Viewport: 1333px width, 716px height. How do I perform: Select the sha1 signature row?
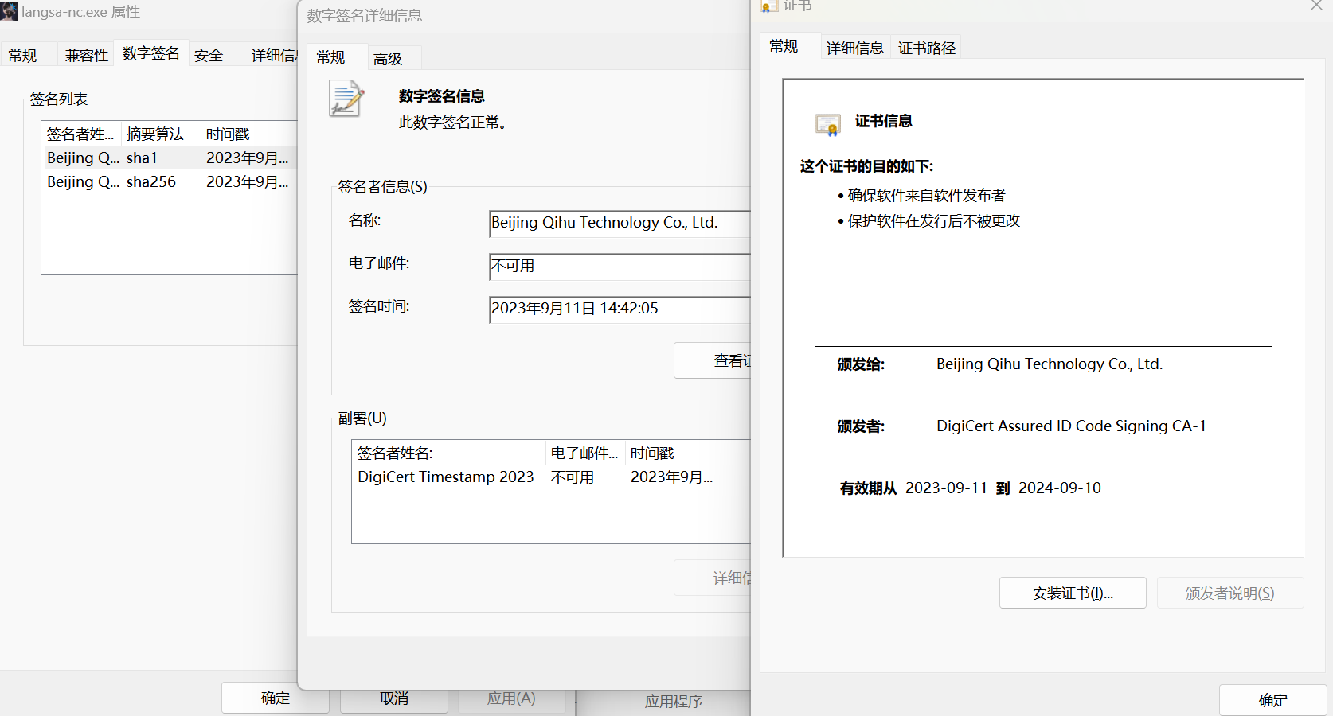[170, 158]
